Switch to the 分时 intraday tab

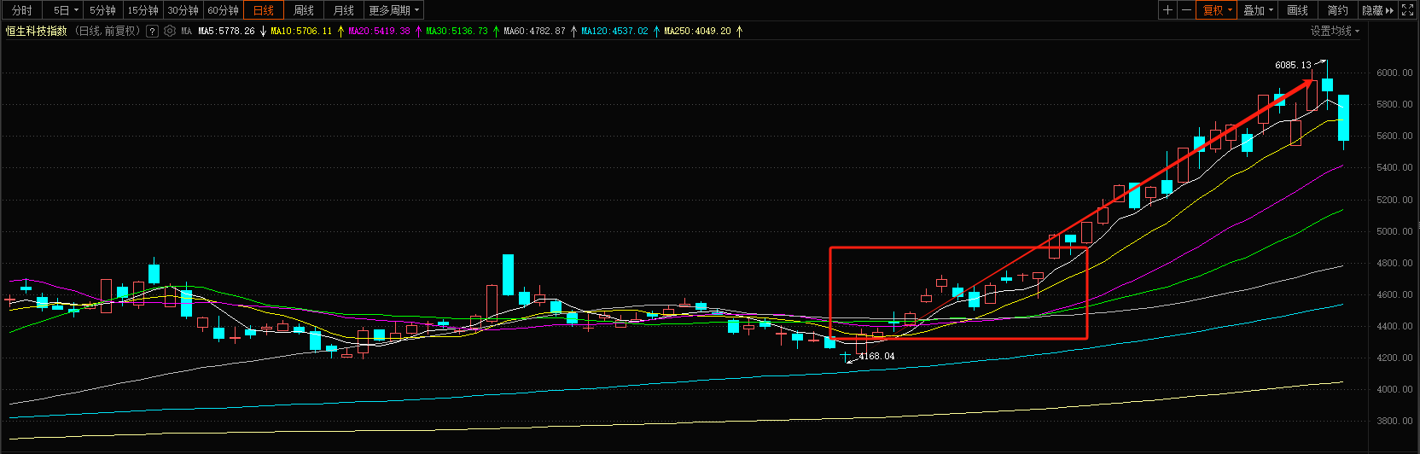[x=22, y=10]
